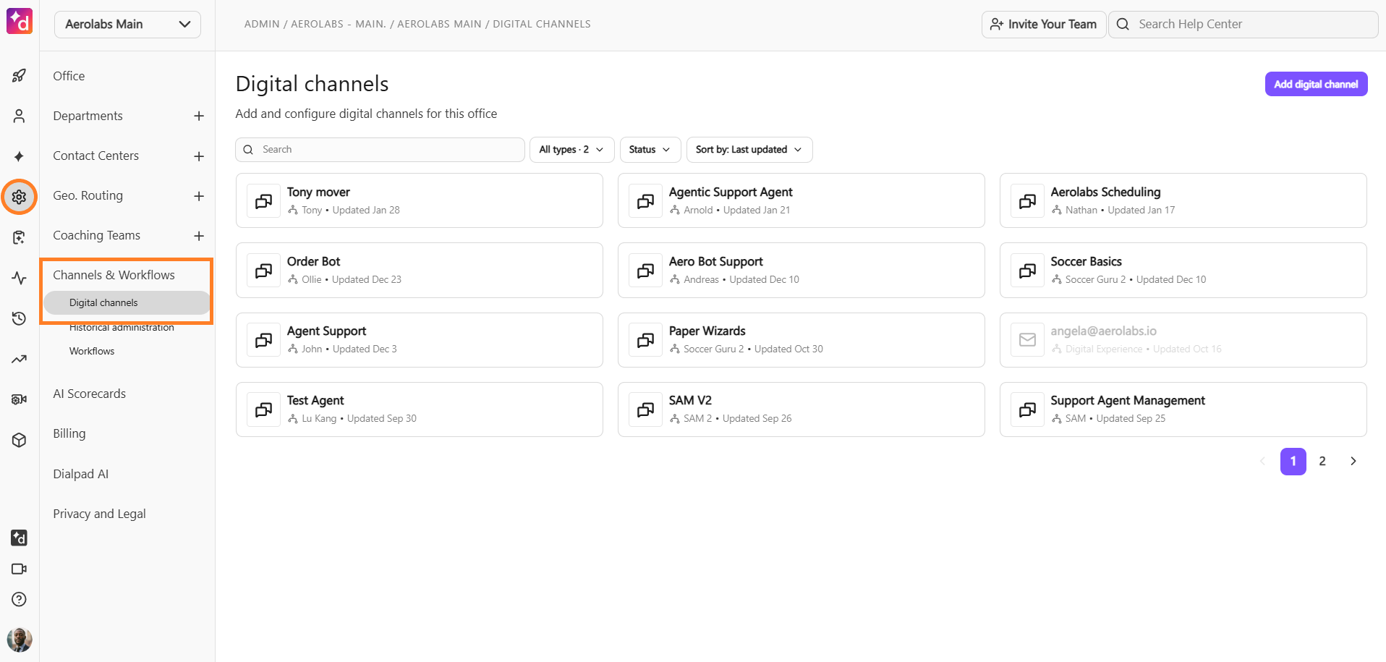1386x662 pixels.
Task: Go to page 2
Action: 1322,461
